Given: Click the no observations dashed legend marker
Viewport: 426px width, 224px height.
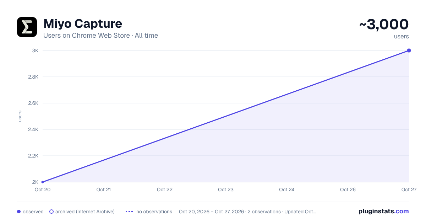Looking at the screenshot, I should point(129,212).
